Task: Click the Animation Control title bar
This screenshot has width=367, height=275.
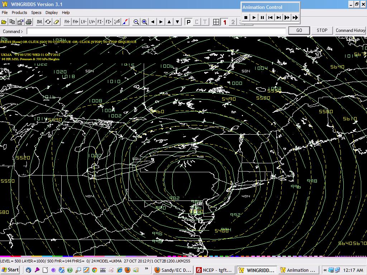Action: point(271,7)
